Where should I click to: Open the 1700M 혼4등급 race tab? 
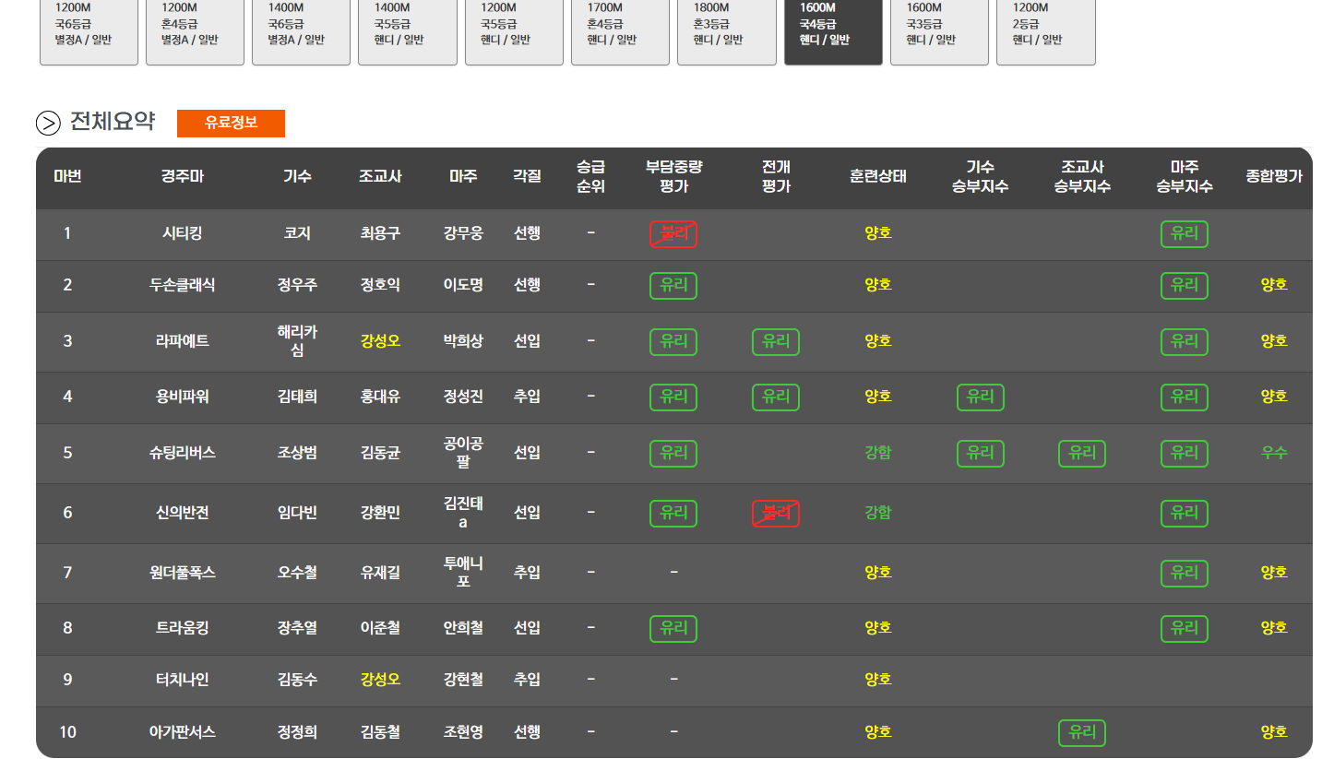[x=620, y=28]
